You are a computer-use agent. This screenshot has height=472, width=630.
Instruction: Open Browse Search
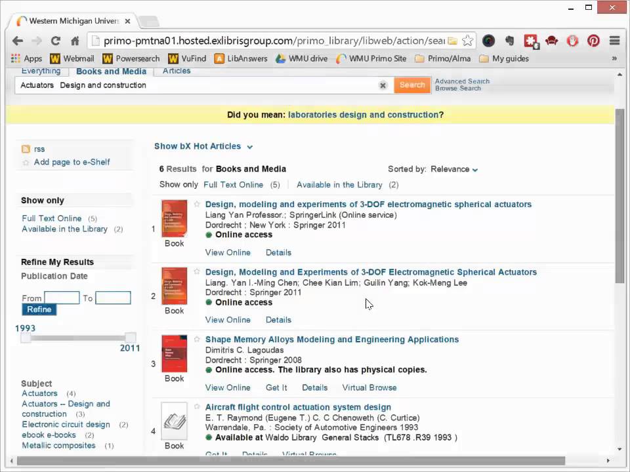(x=457, y=88)
